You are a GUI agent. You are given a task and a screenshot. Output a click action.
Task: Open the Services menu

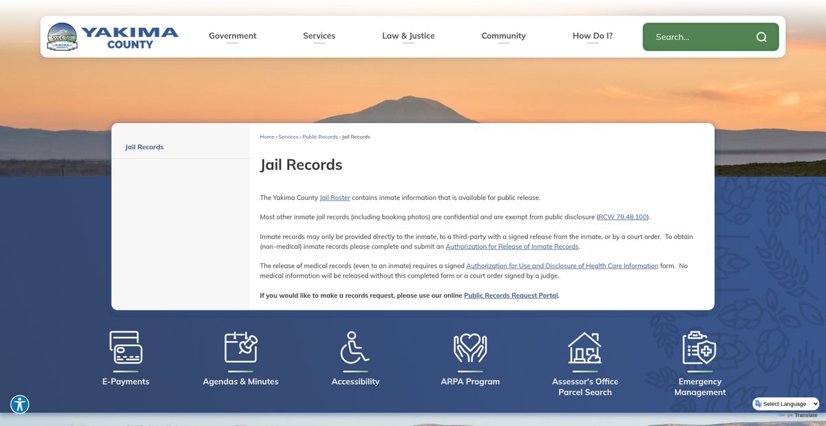point(319,36)
